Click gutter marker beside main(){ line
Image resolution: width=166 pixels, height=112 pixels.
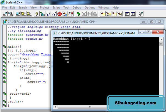[x=5, y=46]
